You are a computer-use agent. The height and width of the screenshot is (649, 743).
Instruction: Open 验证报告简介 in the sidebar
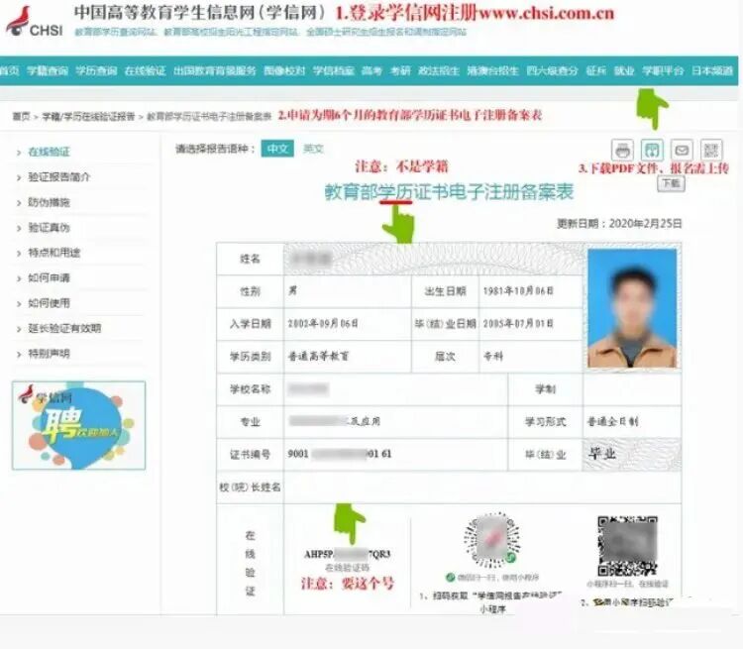click(58, 177)
